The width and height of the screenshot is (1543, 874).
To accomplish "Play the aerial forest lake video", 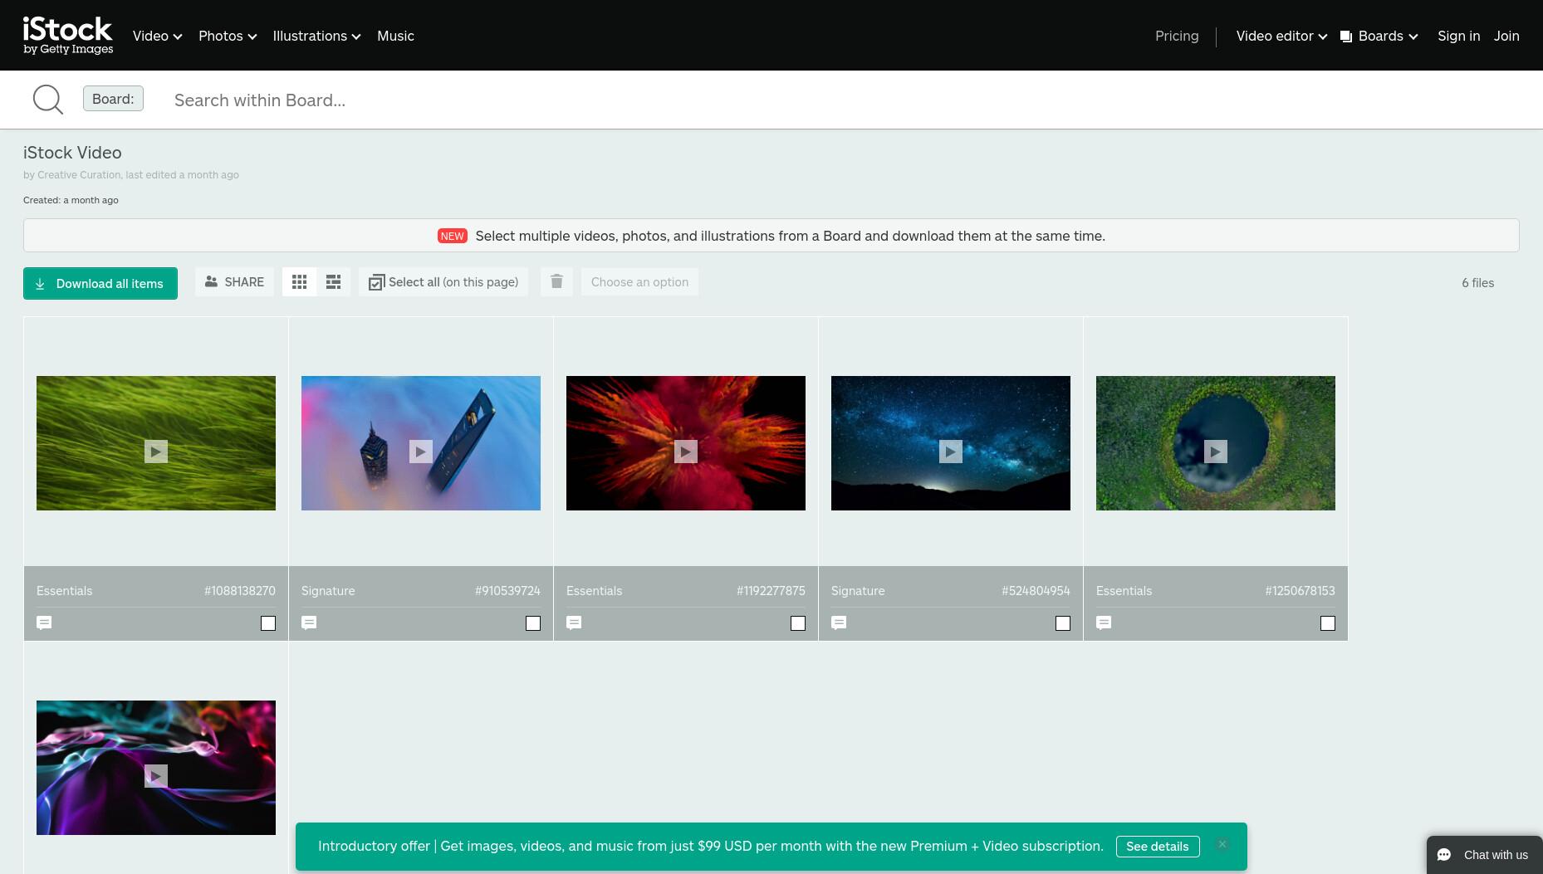I will click(x=1216, y=452).
